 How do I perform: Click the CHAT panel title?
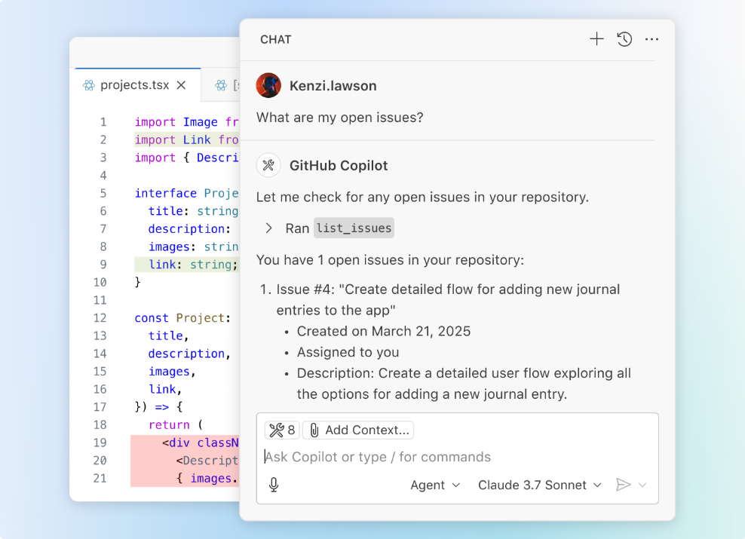(275, 39)
